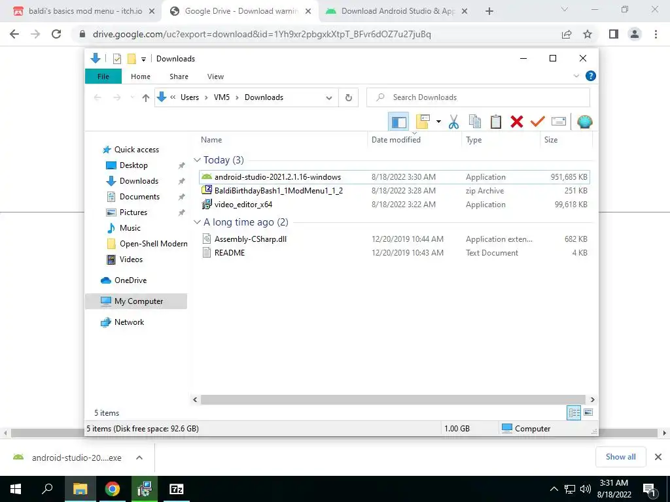Switch to baldi's basics mod menu tab
The image size is (670, 502).
[85, 11]
